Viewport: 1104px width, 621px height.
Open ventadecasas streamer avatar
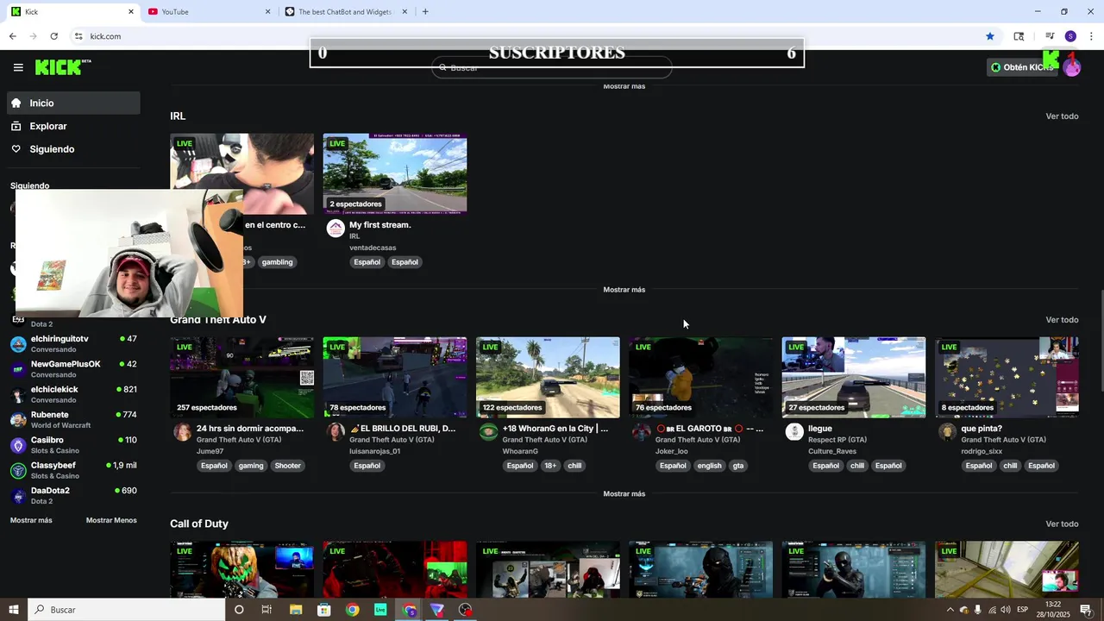tap(336, 229)
